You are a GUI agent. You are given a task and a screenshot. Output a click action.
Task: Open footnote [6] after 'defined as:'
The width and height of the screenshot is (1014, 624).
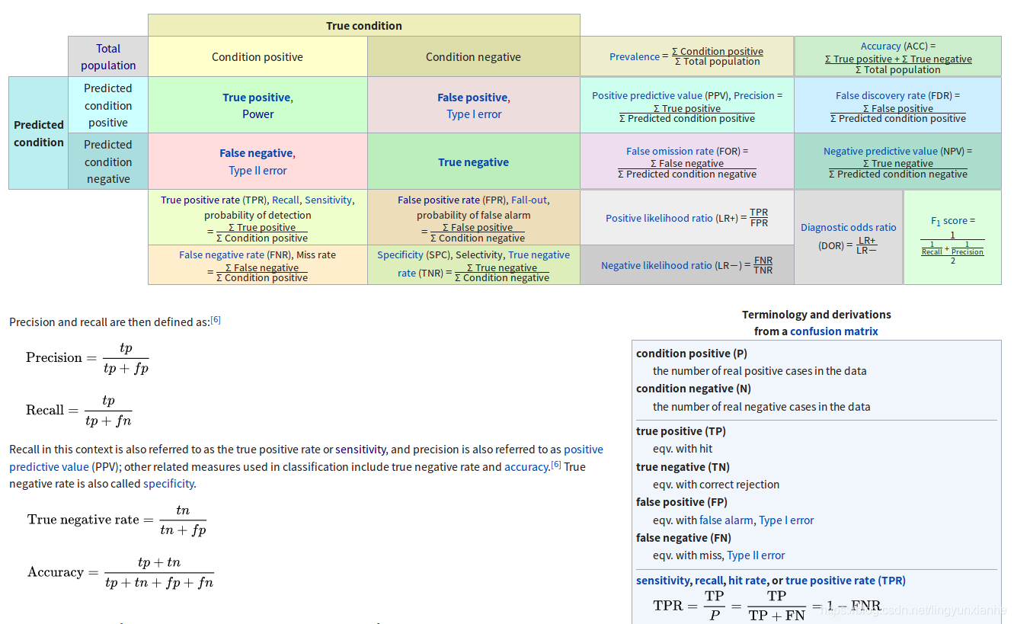tap(216, 320)
